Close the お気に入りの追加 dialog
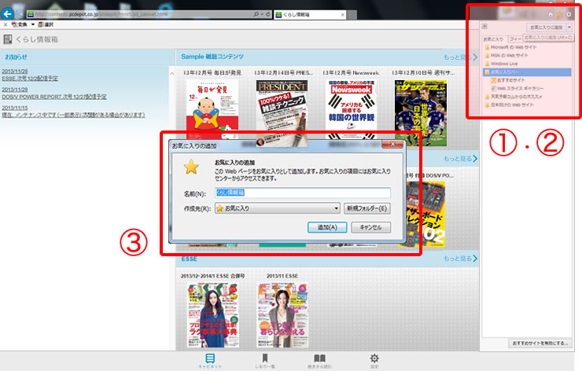Screen dimensions: 582x371 (392, 144)
